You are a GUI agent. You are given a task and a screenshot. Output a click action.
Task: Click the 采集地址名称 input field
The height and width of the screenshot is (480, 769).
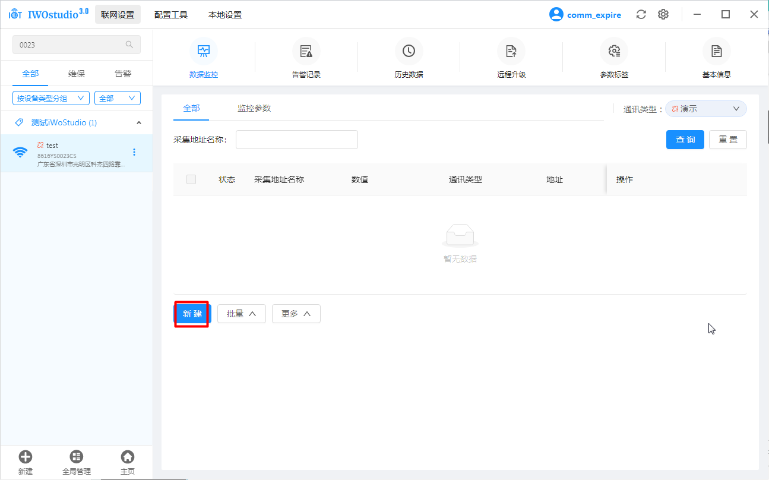pyautogui.click(x=297, y=140)
